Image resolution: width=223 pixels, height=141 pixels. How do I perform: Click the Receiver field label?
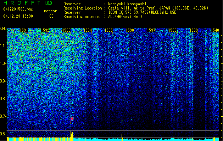point(72,12)
